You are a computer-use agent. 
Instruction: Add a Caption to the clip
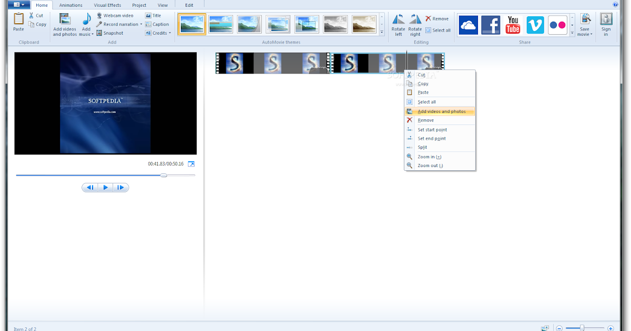click(157, 24)
